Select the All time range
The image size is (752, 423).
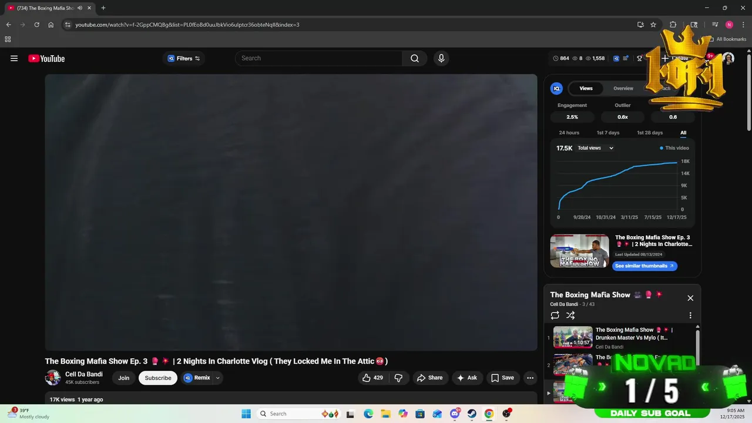click(x=683, y=133)
